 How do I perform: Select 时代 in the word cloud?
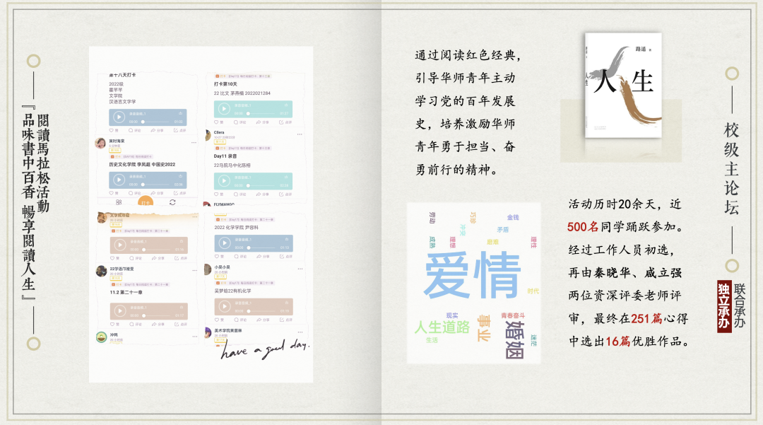pyautogui.click(x=533, y=291)
